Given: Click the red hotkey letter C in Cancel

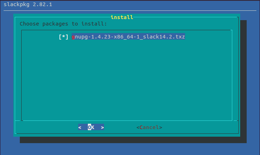Looking at the screenshot, I should tap(141, 127).
